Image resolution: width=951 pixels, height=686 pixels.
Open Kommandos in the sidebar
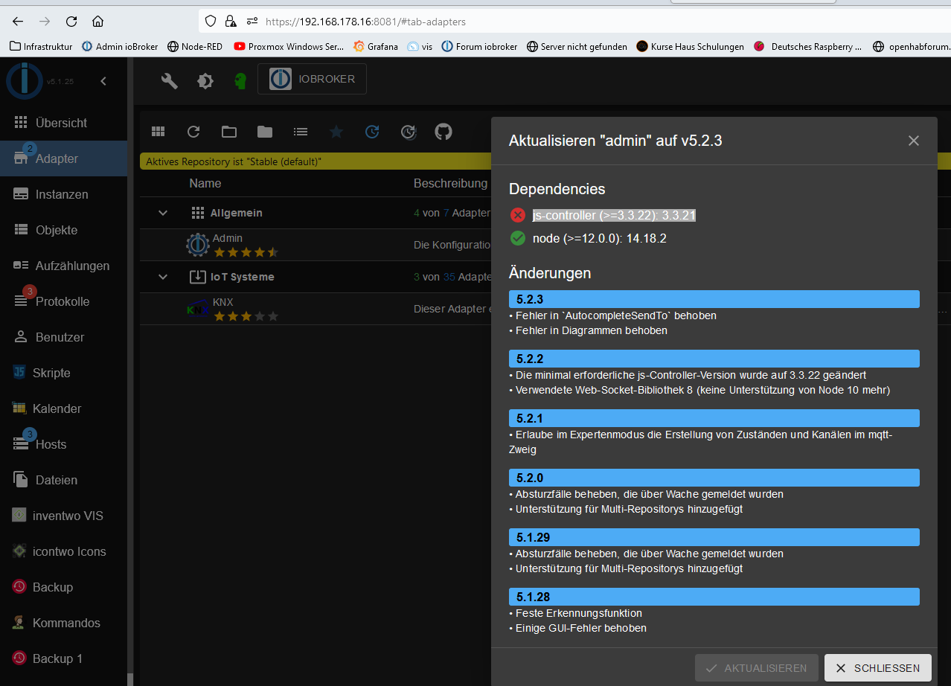click(x=64, y=623)
